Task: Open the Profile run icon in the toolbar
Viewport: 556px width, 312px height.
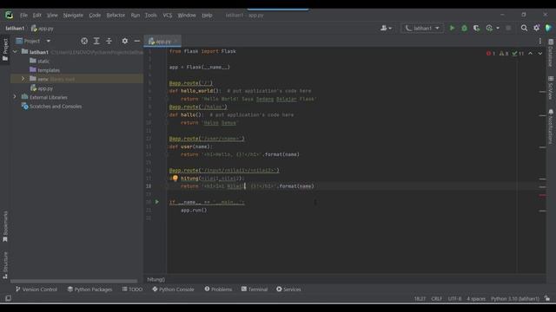Action: coord(489,28)
